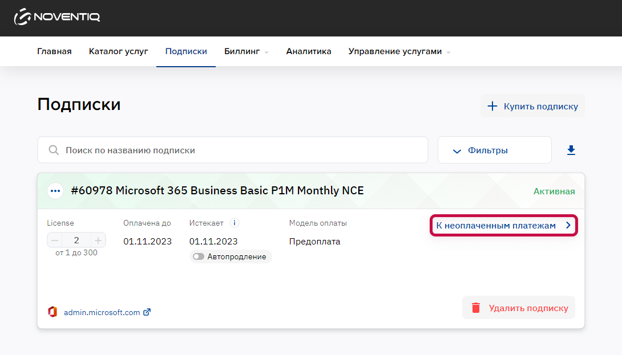Download the subscriptions list via download icon
Screen dimensions: 622x355
[x=571, y=150]
